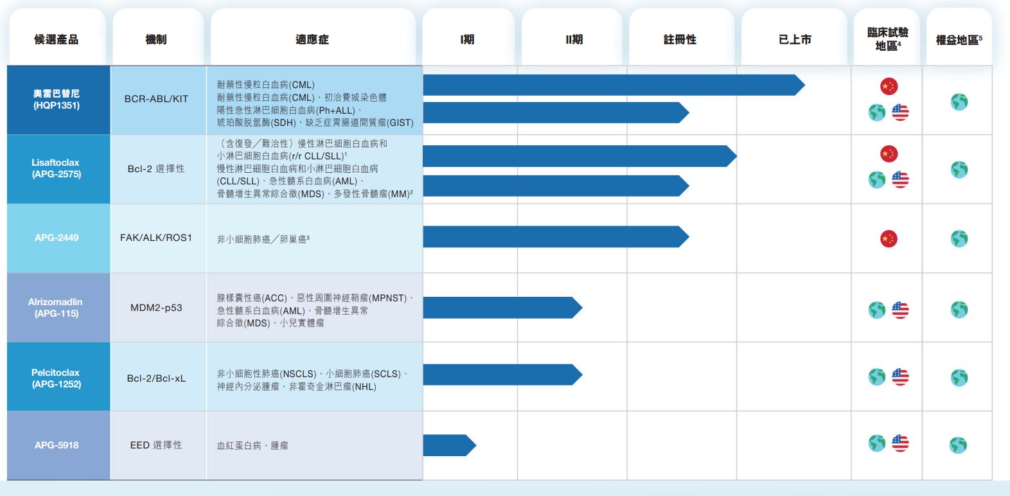Click 權益地區 globe icon in APG-2449 row

click(959, 239)
